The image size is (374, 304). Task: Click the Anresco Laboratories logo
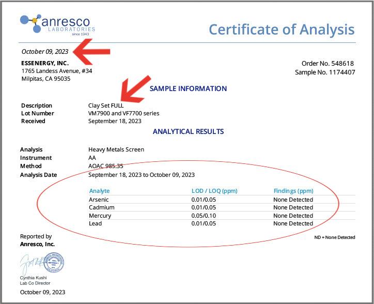click(x=57, y=25)
